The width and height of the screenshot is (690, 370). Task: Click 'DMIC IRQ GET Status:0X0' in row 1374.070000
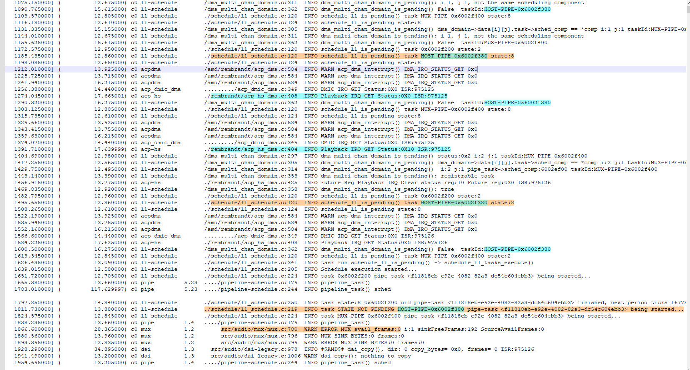coord(359,142)
